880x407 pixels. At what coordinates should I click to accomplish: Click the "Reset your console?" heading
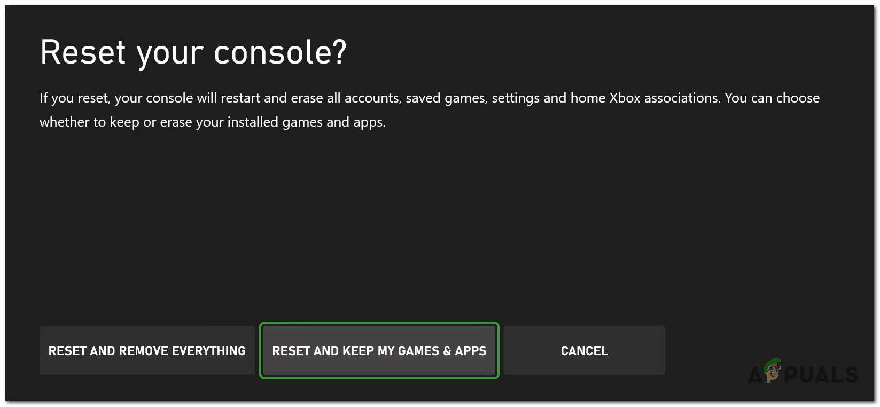pyautogui.click(x=194, y=52)
